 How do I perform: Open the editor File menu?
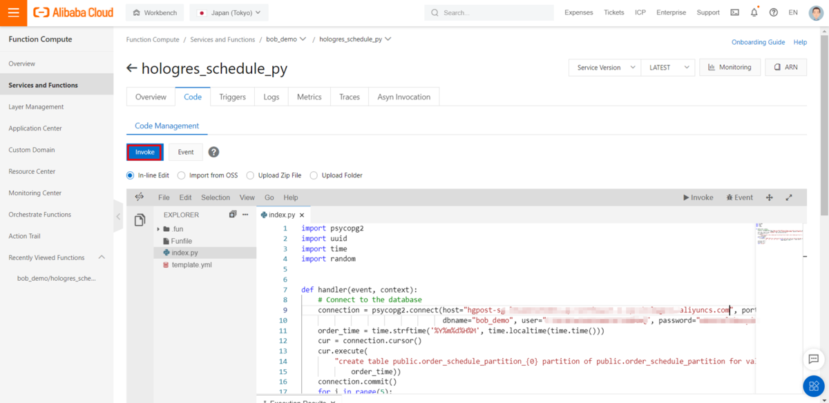click(x=164, y=197)
